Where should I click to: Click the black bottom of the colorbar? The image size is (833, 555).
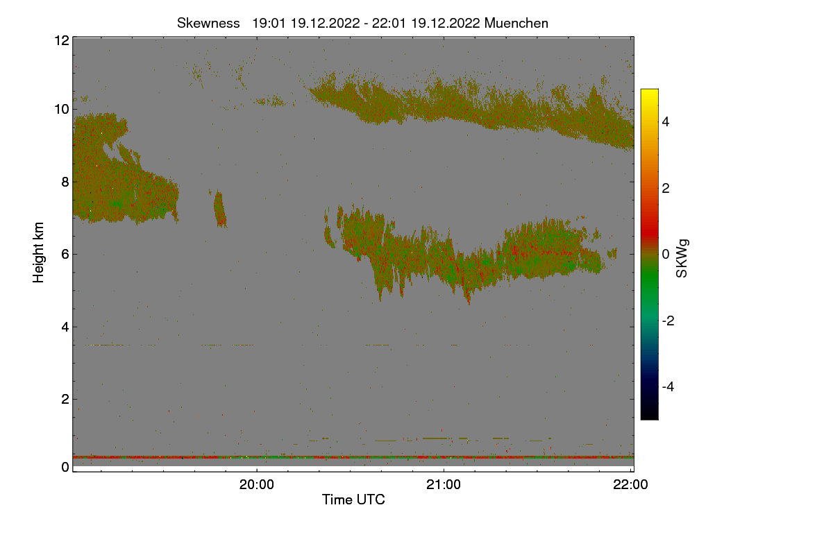point(649,413)
